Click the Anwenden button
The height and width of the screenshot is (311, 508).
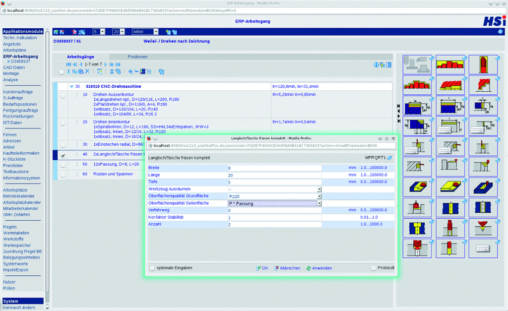(x=319, y=268)
